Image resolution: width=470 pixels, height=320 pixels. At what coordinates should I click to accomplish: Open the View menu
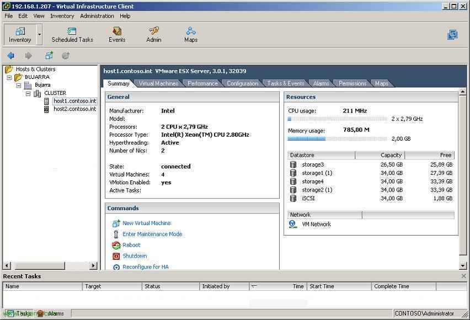[x=39, y=16]
